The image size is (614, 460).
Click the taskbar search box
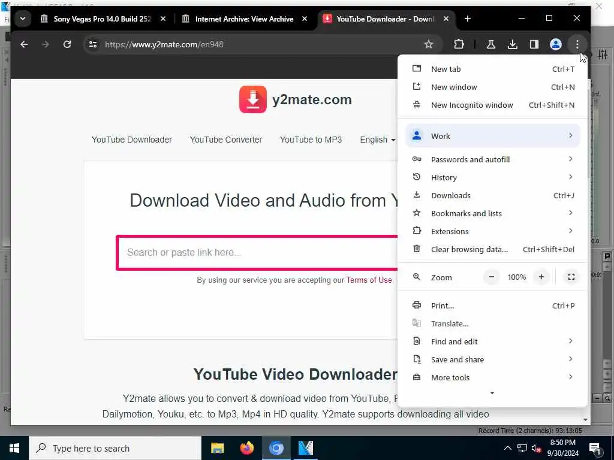[x=115, y=448]
